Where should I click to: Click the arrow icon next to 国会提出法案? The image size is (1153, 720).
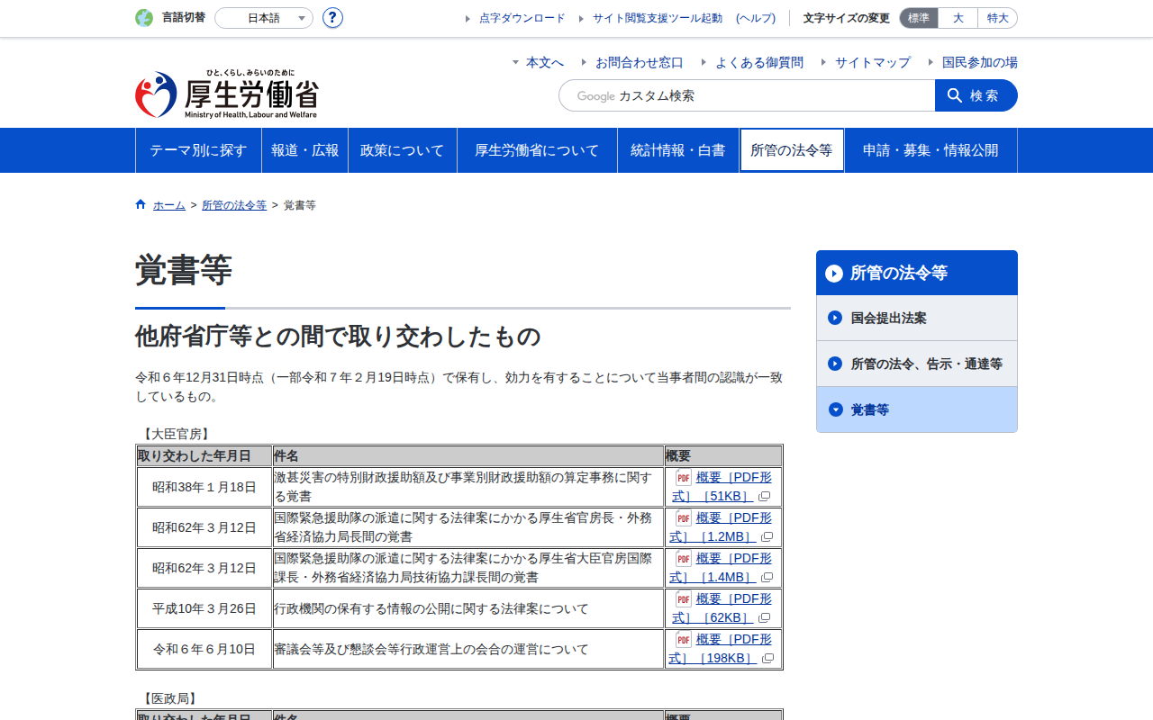pyautogui.click(x=835, y=318)
